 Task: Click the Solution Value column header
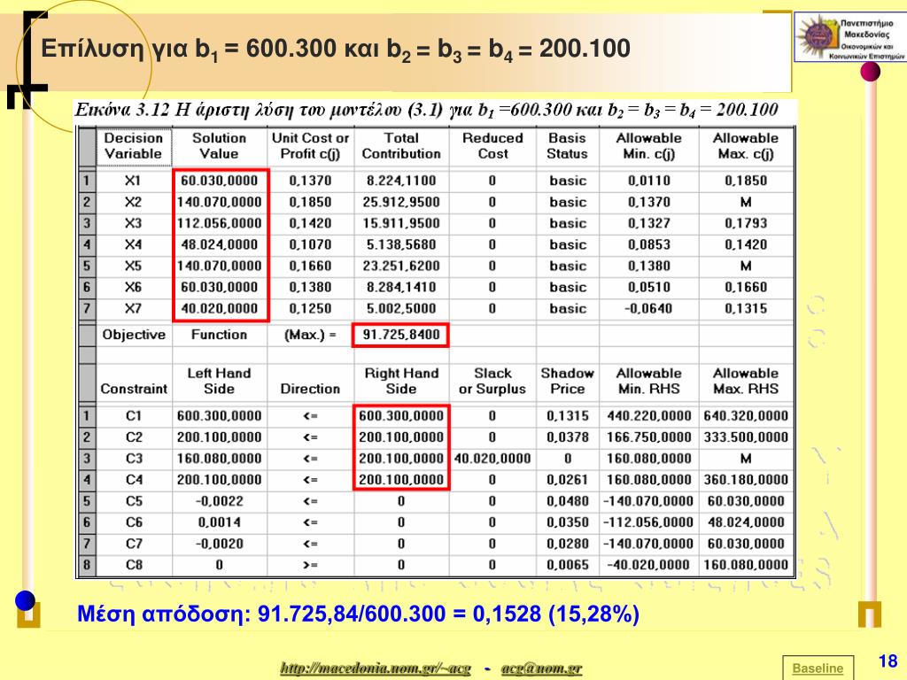point(220,146)
